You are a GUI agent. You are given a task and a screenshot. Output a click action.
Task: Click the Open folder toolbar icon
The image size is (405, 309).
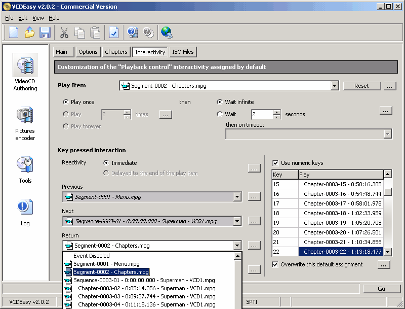pos(29,33)
